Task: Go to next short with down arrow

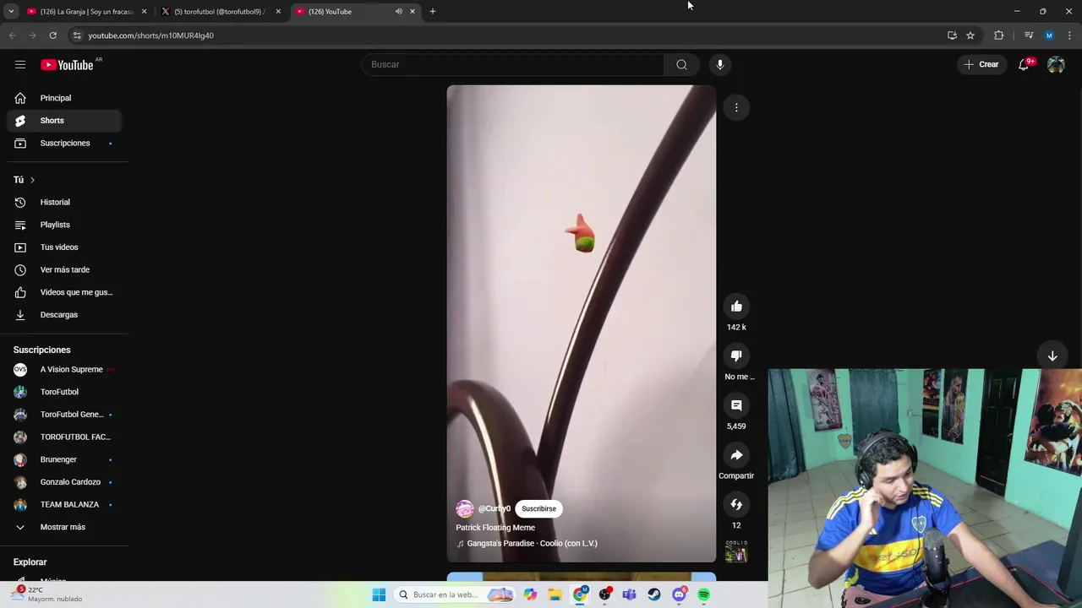Action: (1052, 356)
